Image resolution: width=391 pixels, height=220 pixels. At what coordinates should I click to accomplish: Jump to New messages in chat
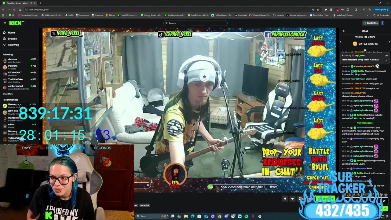point(365,123)
